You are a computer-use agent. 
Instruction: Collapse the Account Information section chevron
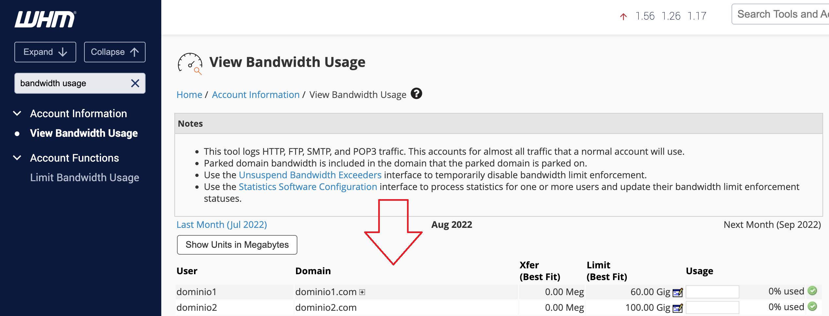click(17, 113)
